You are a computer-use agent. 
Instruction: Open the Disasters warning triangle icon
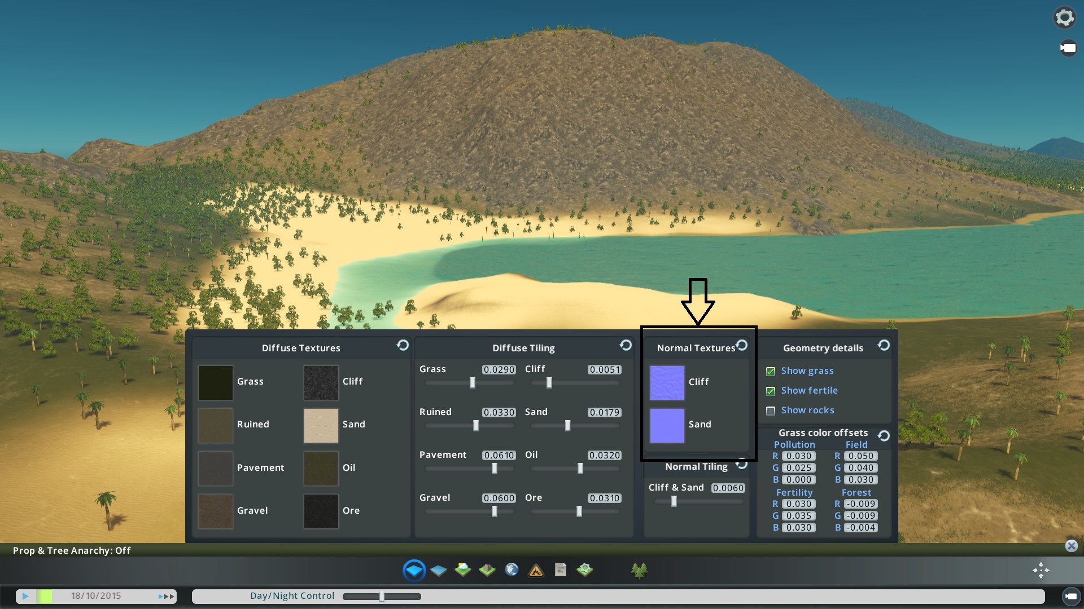(535, 570)
